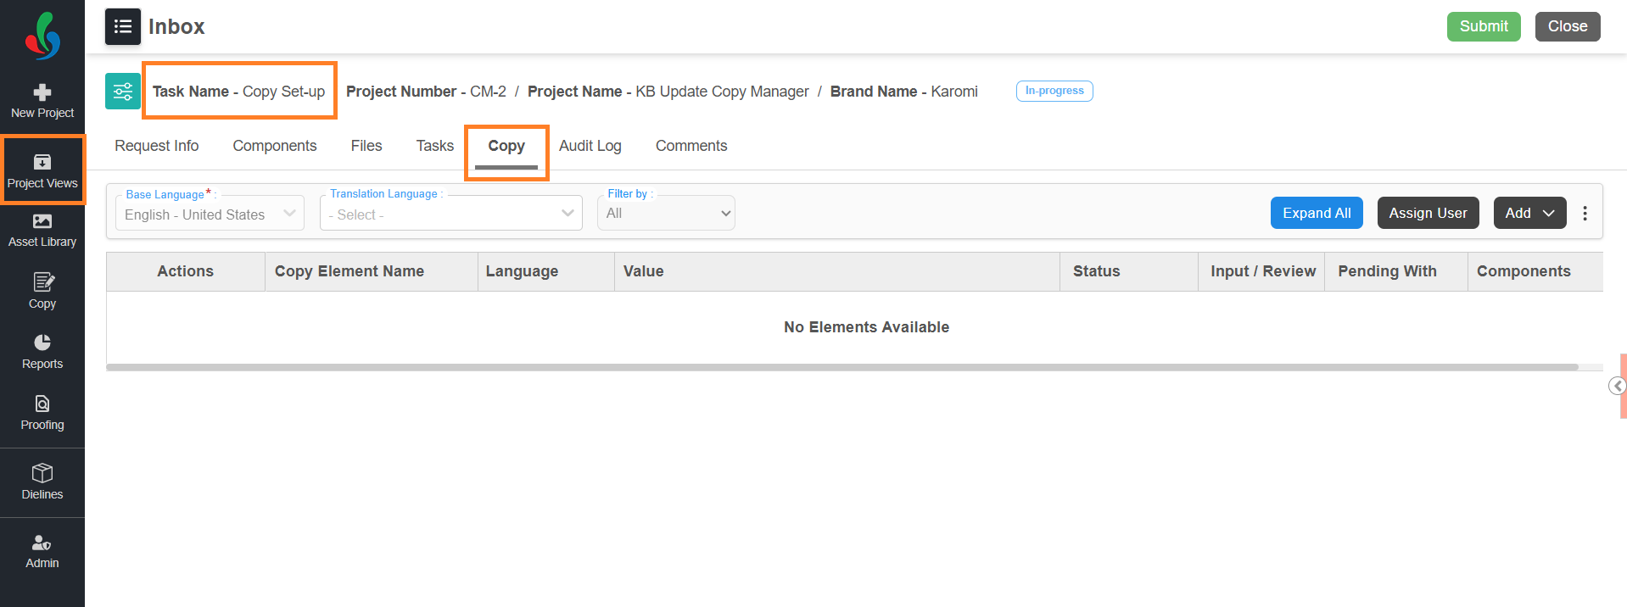Switch to the Components tab
This screenshot has height=607, width=1627.
275,146
